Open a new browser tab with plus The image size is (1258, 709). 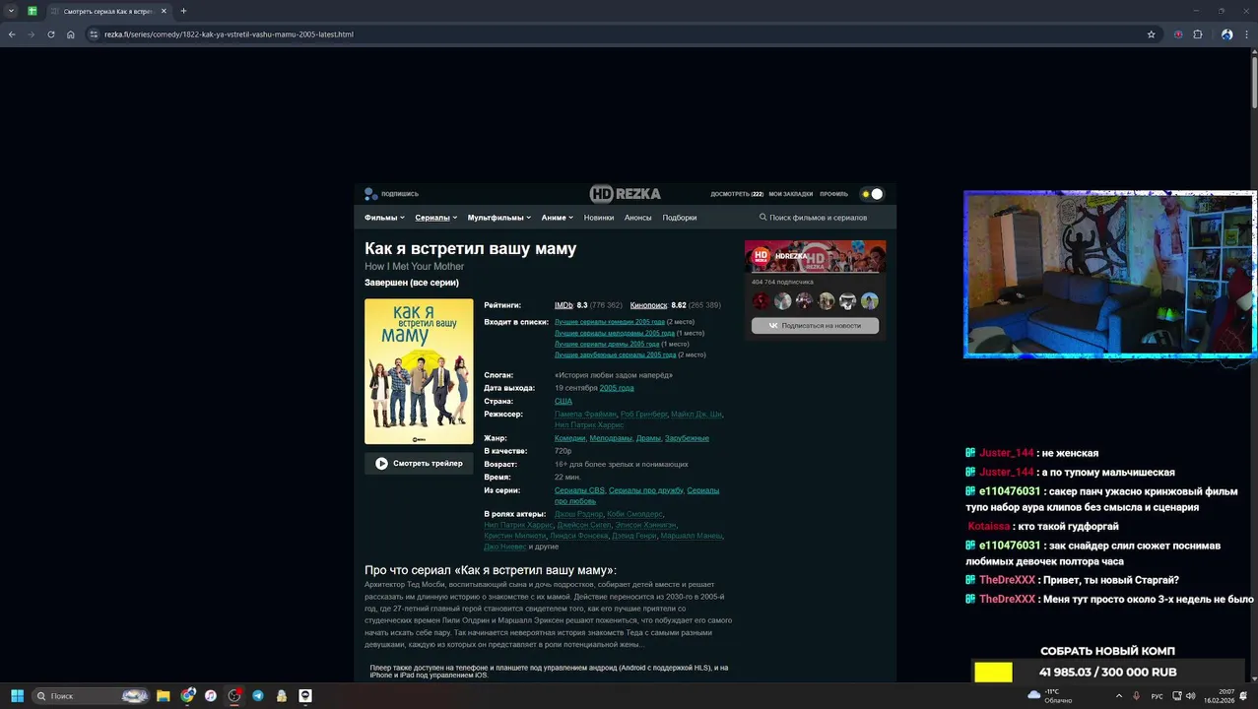click(183, 11)
